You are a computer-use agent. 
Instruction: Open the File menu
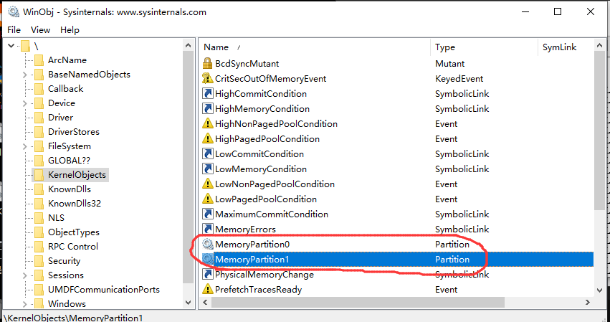pos(14,30)
